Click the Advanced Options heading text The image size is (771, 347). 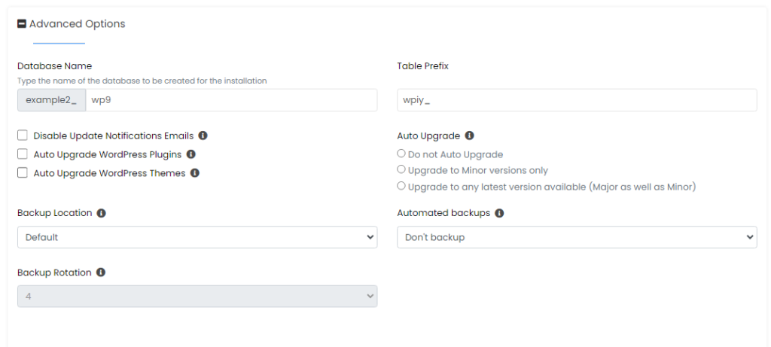(77, 24)
